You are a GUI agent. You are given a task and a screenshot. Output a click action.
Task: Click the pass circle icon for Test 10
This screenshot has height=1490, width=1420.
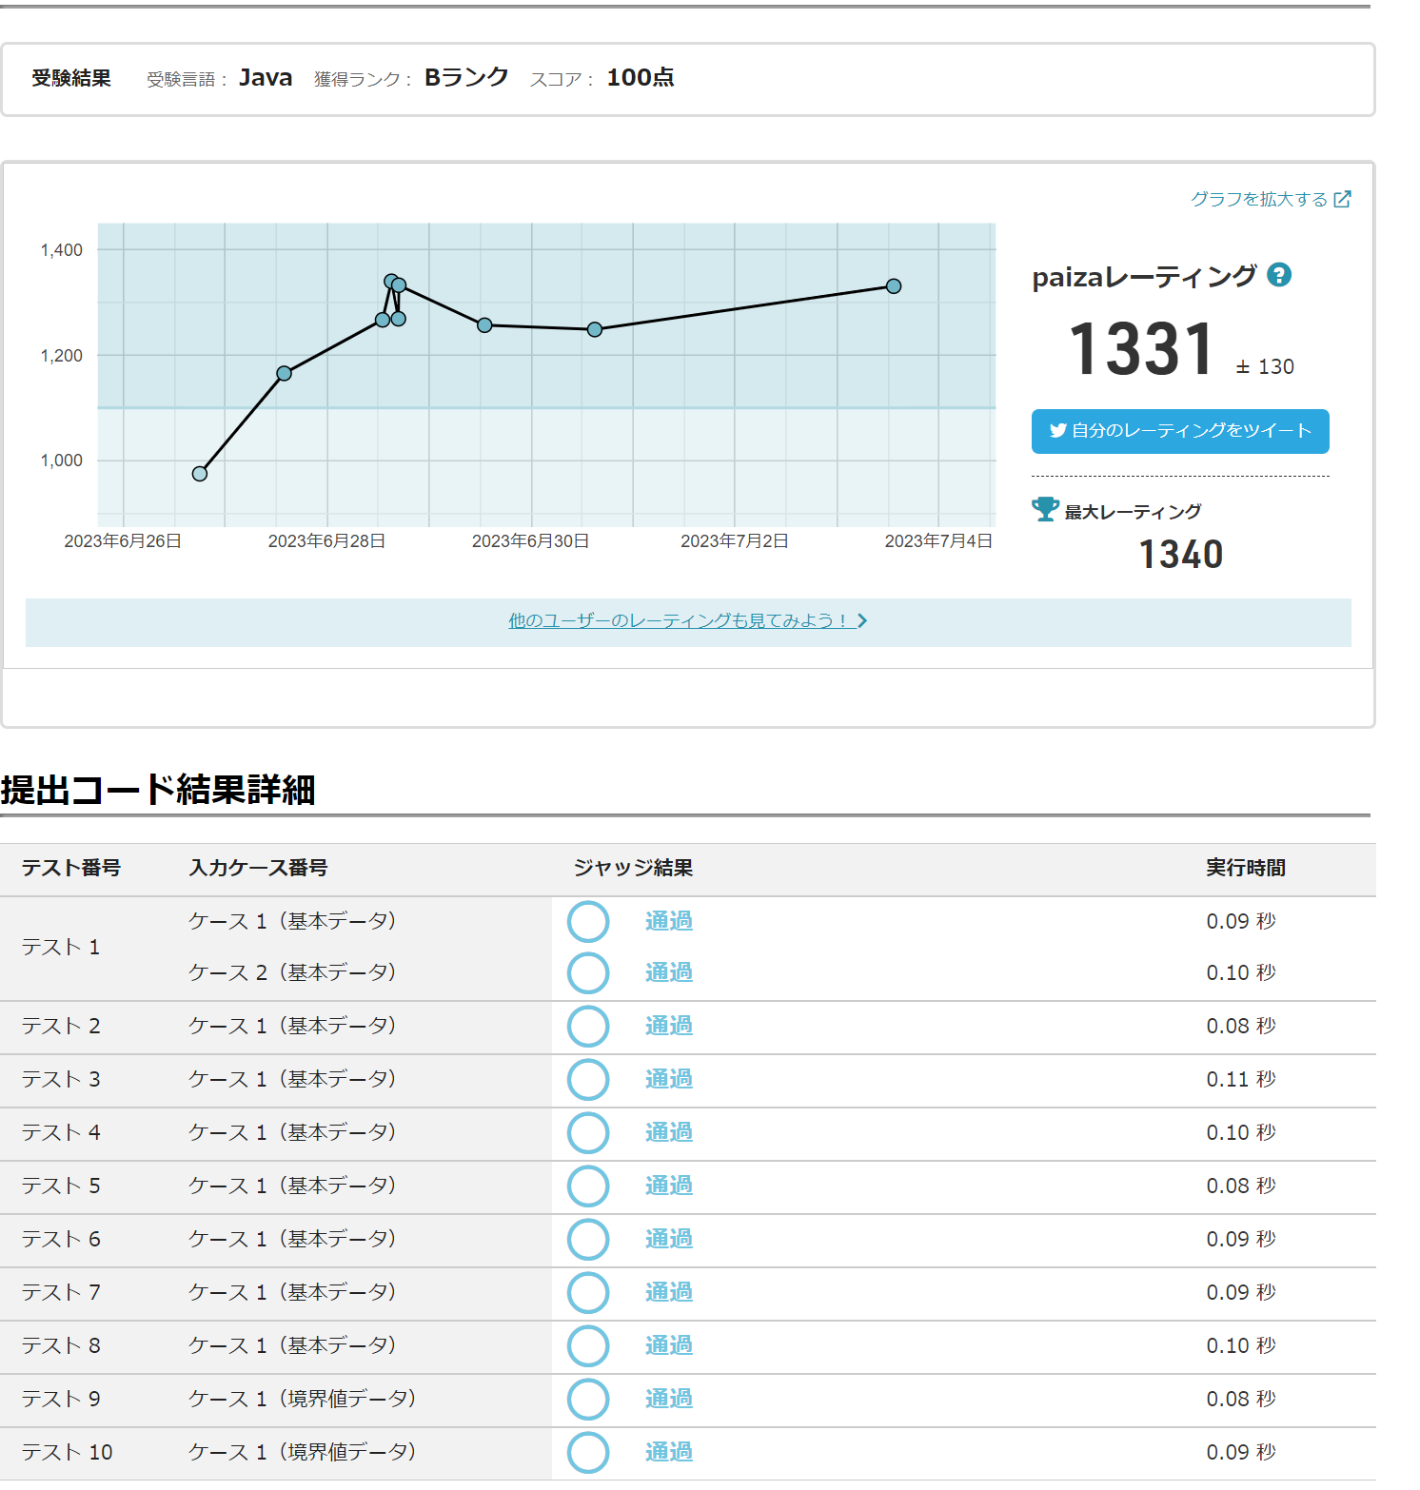[x=588, y=1453]
